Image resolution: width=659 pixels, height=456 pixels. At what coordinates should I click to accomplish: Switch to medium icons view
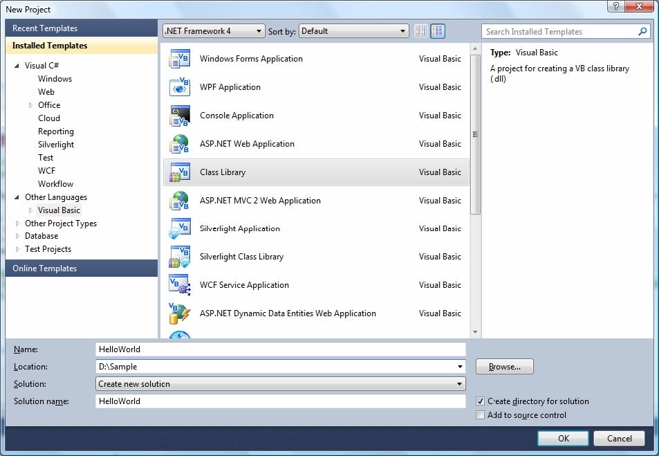(x=438, y=30)
